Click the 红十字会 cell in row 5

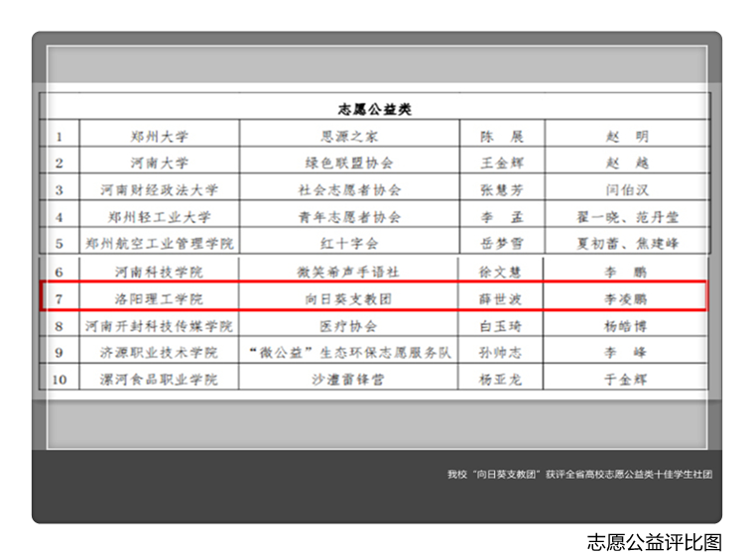pos(348,243)
